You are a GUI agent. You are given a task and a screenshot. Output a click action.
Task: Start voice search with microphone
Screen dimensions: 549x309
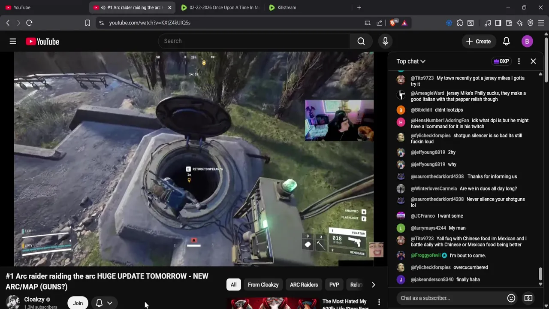tap(385, 41)
